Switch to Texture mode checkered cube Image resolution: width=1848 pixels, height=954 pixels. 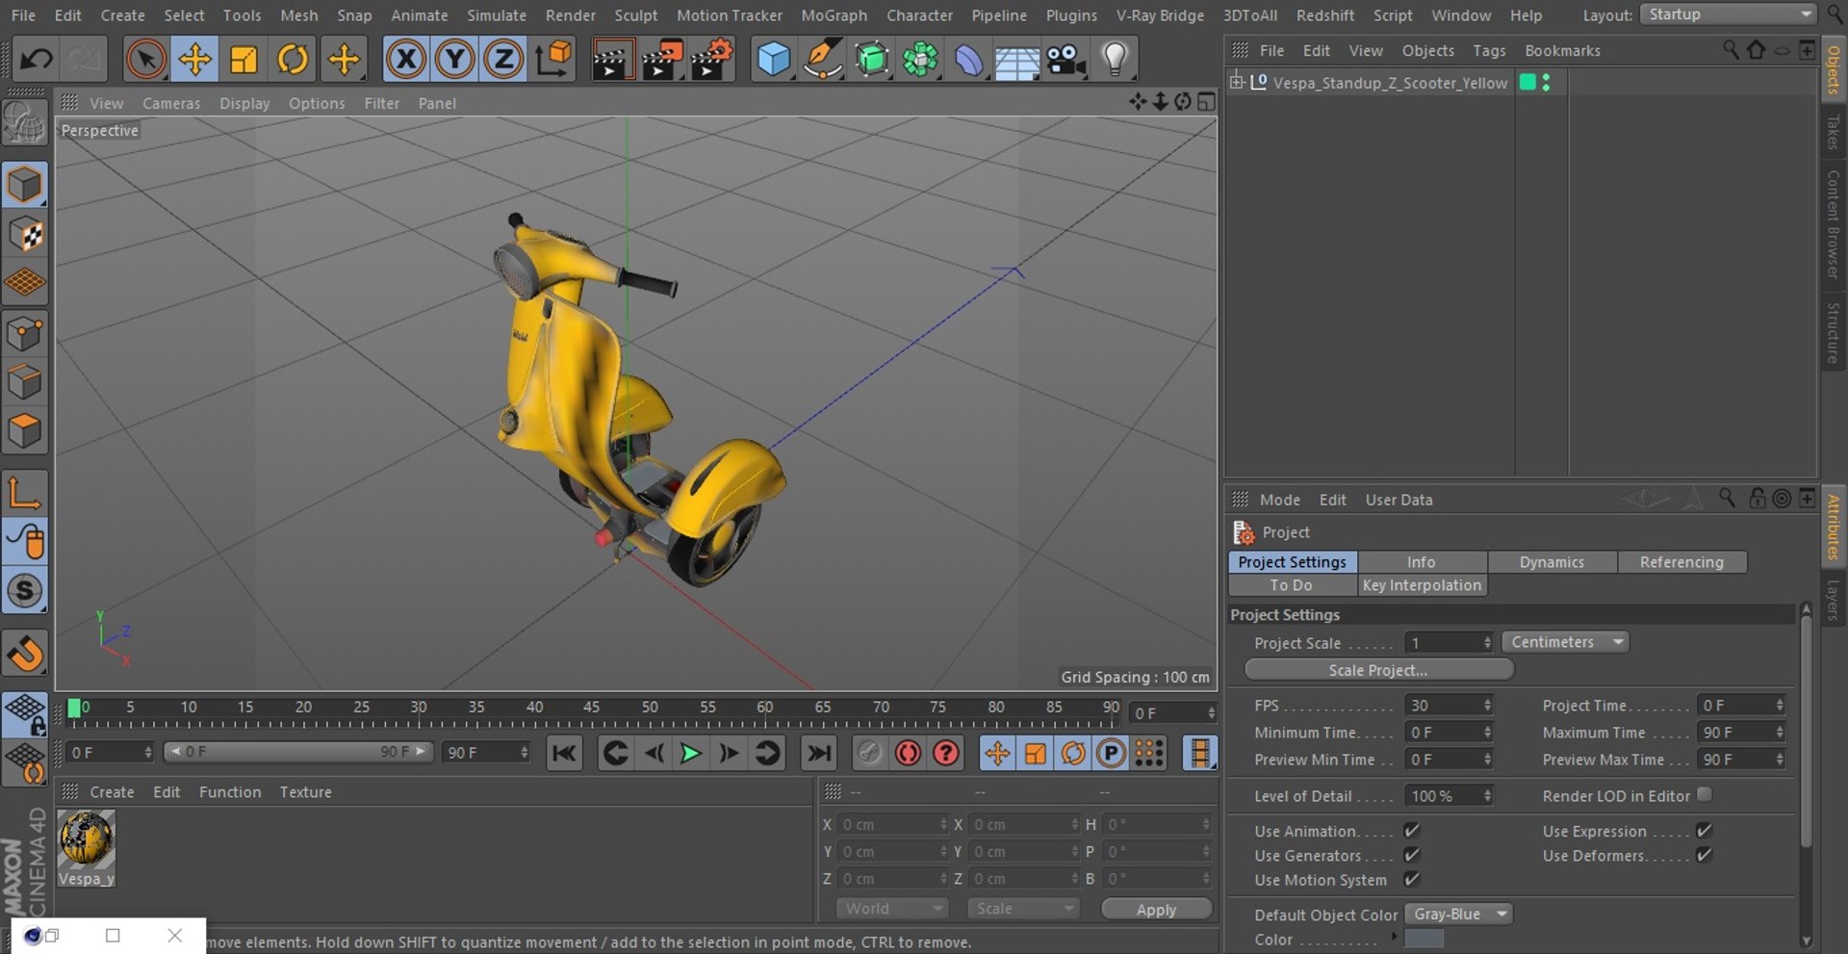click(25, 234)
